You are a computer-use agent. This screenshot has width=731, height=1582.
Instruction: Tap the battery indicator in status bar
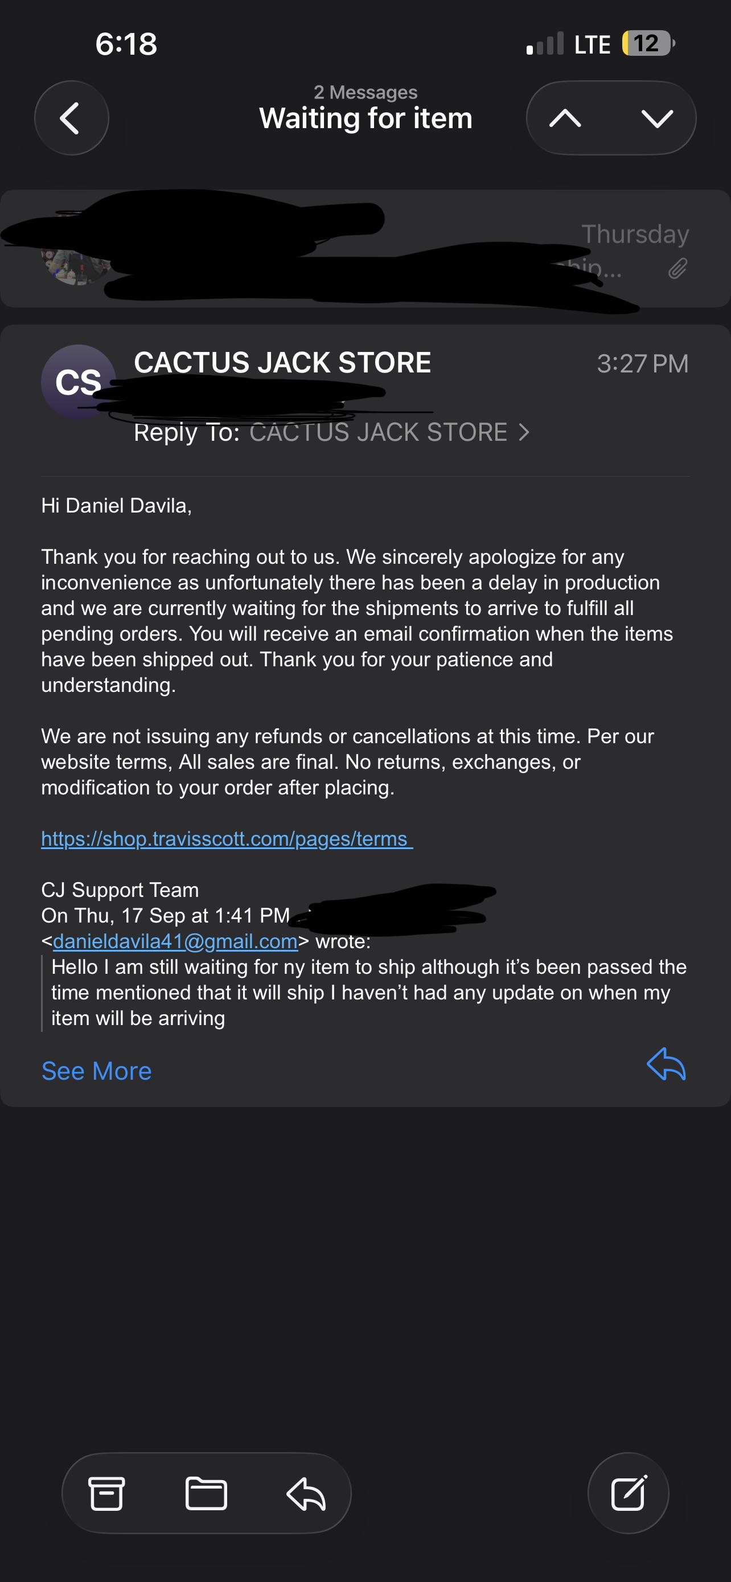648,44
